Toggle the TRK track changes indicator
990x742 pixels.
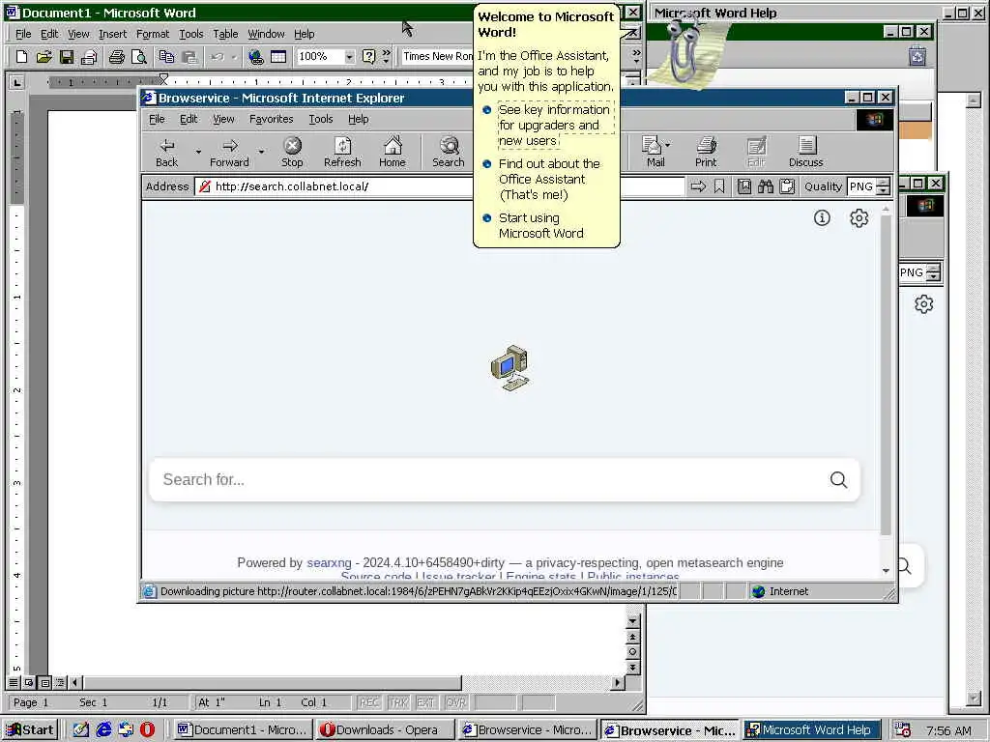[397, 702]
